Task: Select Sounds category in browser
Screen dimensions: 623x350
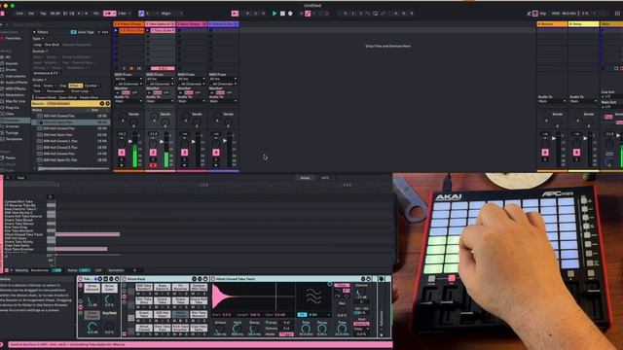Action: (x=12, y=63)
